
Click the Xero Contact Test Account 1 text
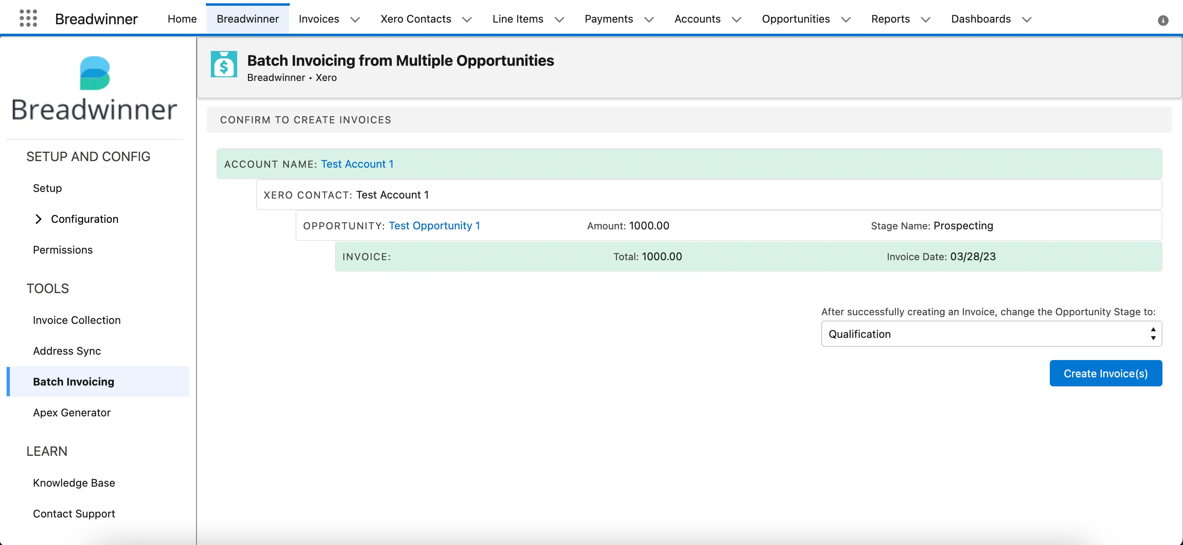[x=392, y=195]
